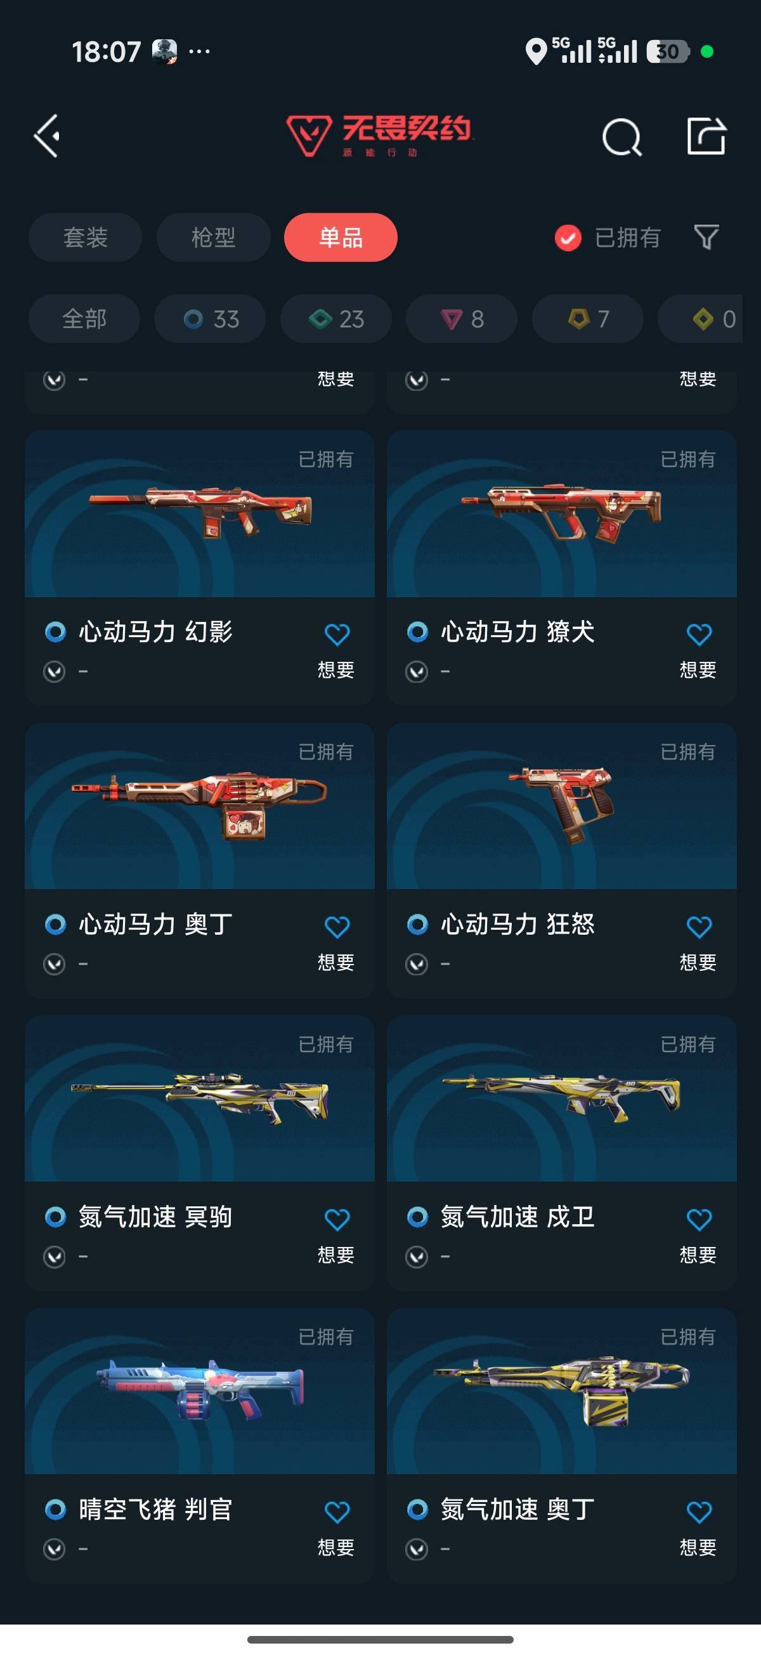Select the orange tier filter showing 7

(588, 319)
